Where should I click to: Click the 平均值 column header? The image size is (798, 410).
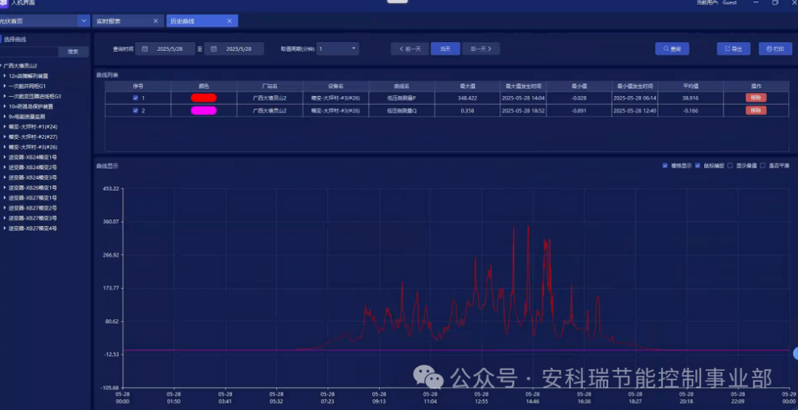(691, 86)
